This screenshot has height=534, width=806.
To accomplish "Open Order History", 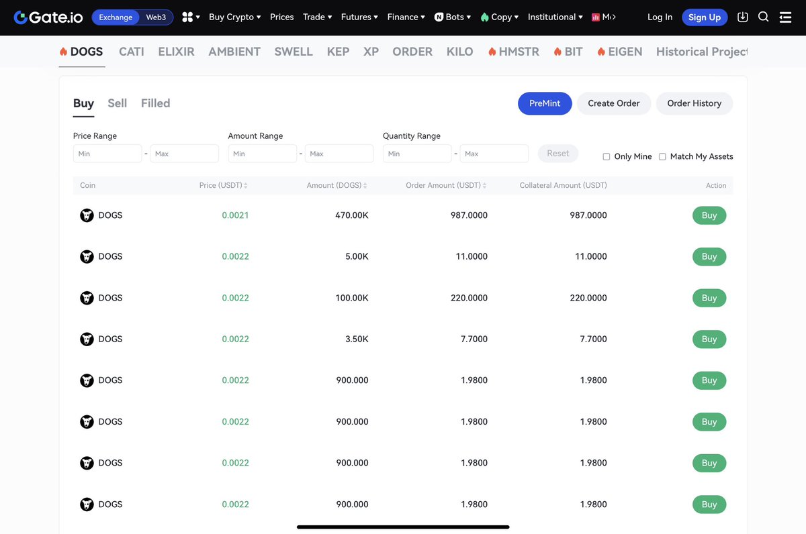I will [x=695, y=103].
